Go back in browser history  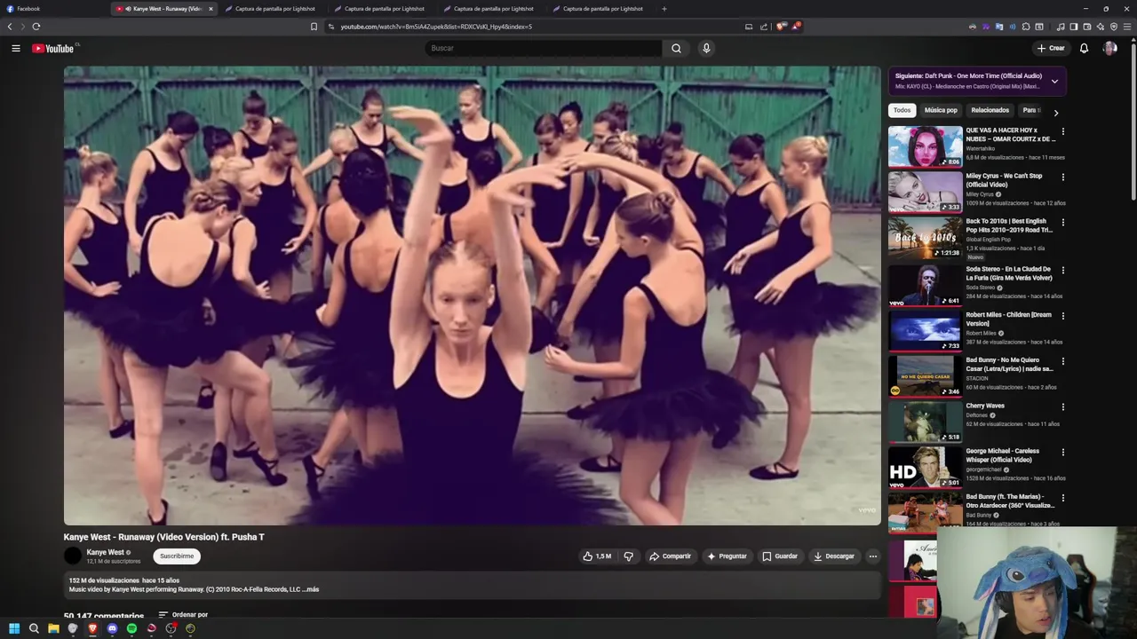tap(10, 27)
